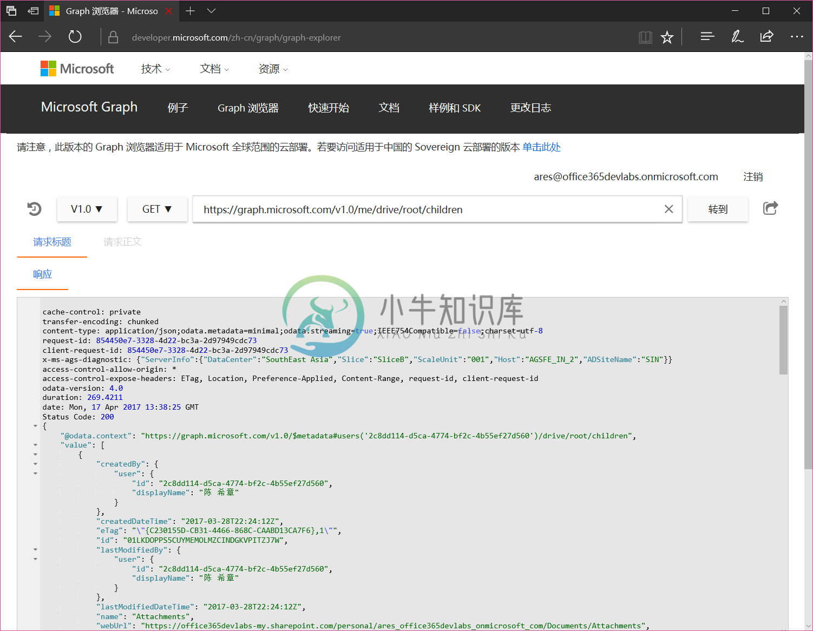The height and width of the screenshot is (631, 813).
Task: Open the 快速开始 navigation item
Action: click(x=329, y=108)
